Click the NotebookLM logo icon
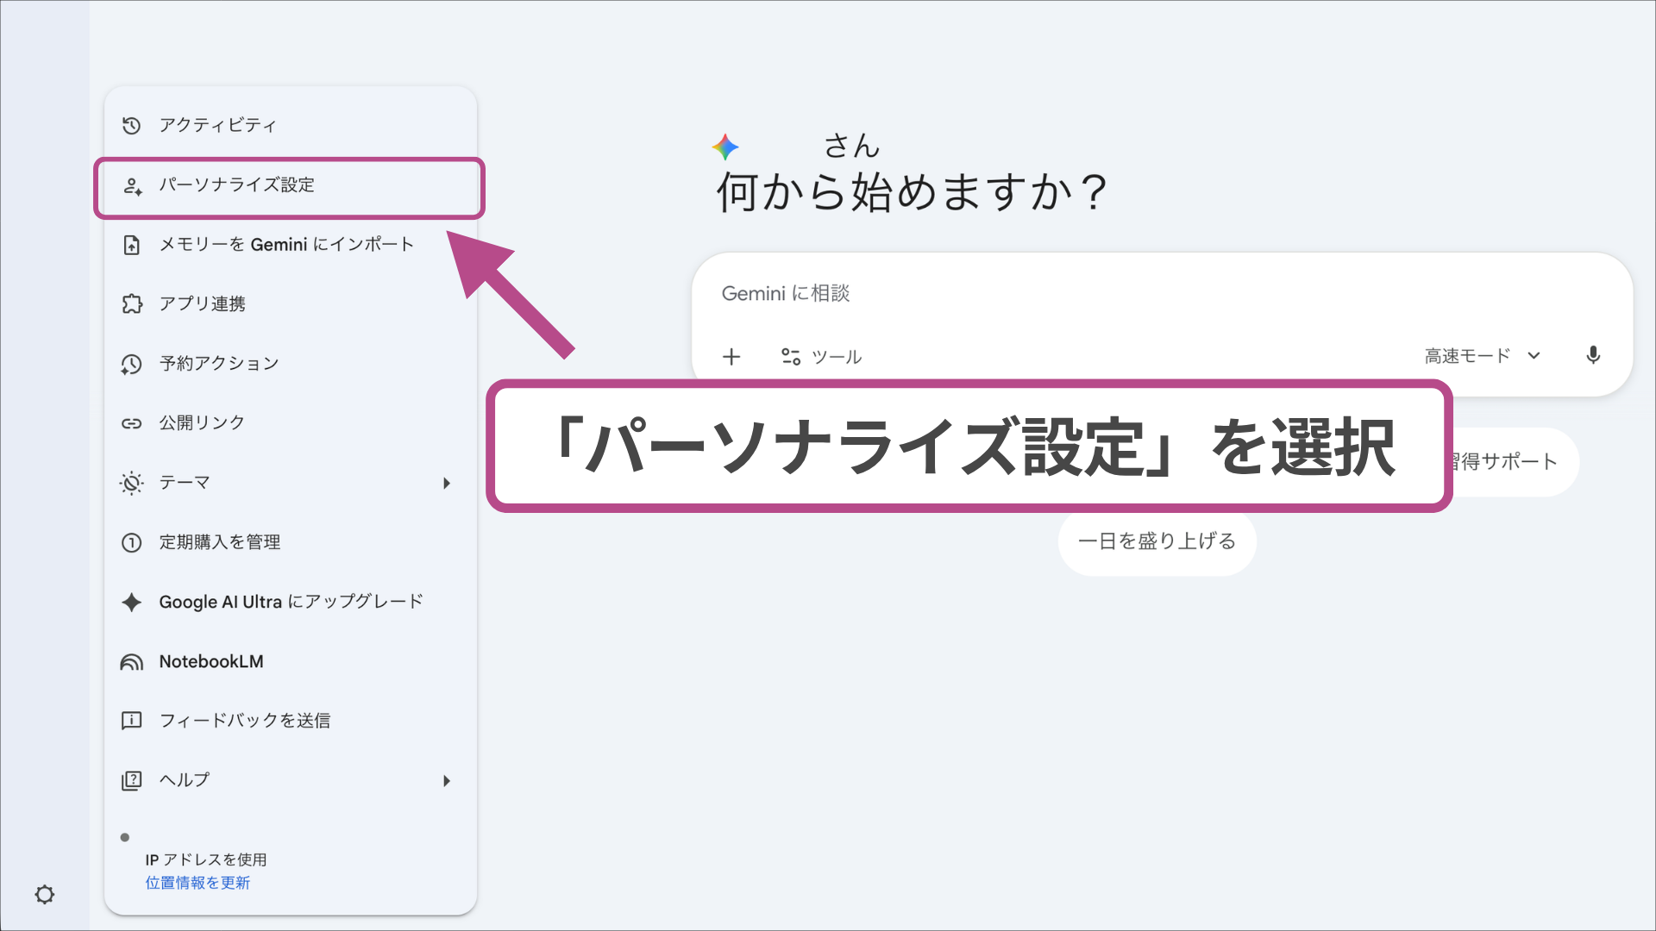 point(131,662)
